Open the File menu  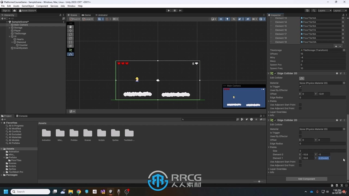coord(3,6)
